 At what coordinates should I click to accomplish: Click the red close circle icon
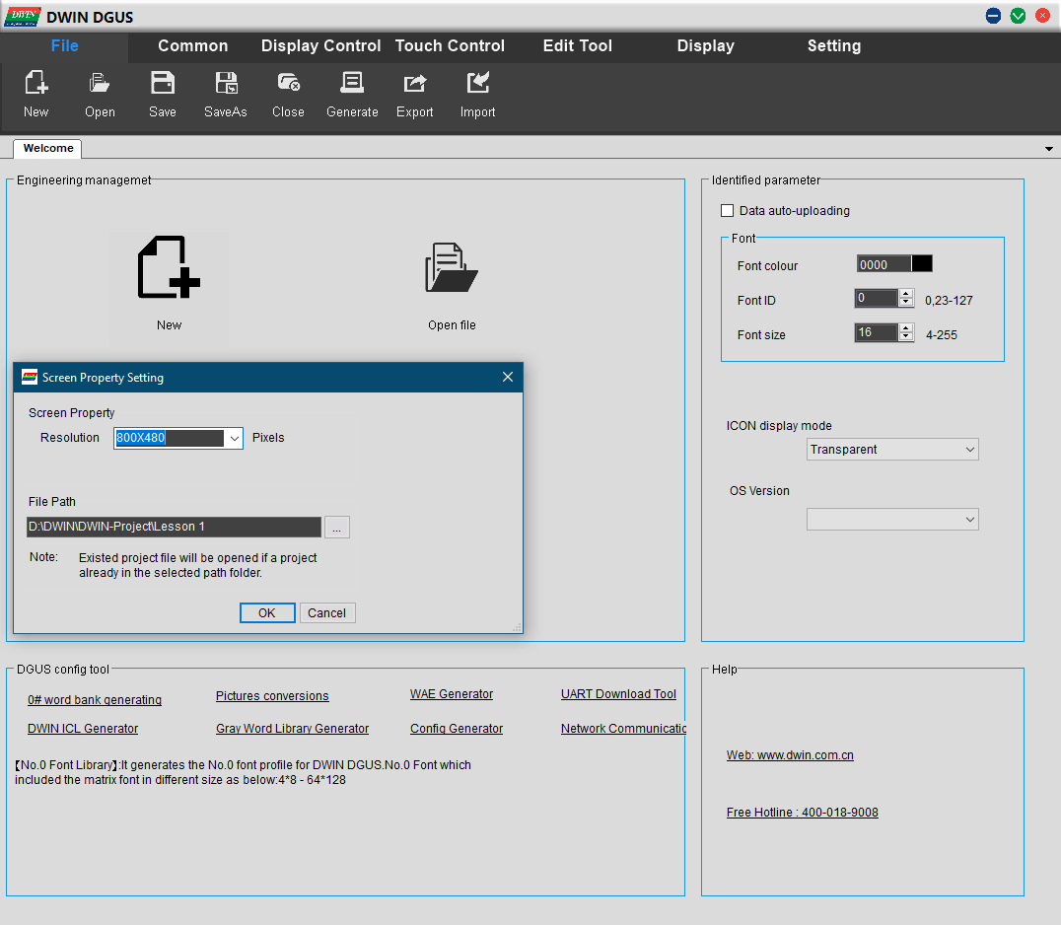1042,16
